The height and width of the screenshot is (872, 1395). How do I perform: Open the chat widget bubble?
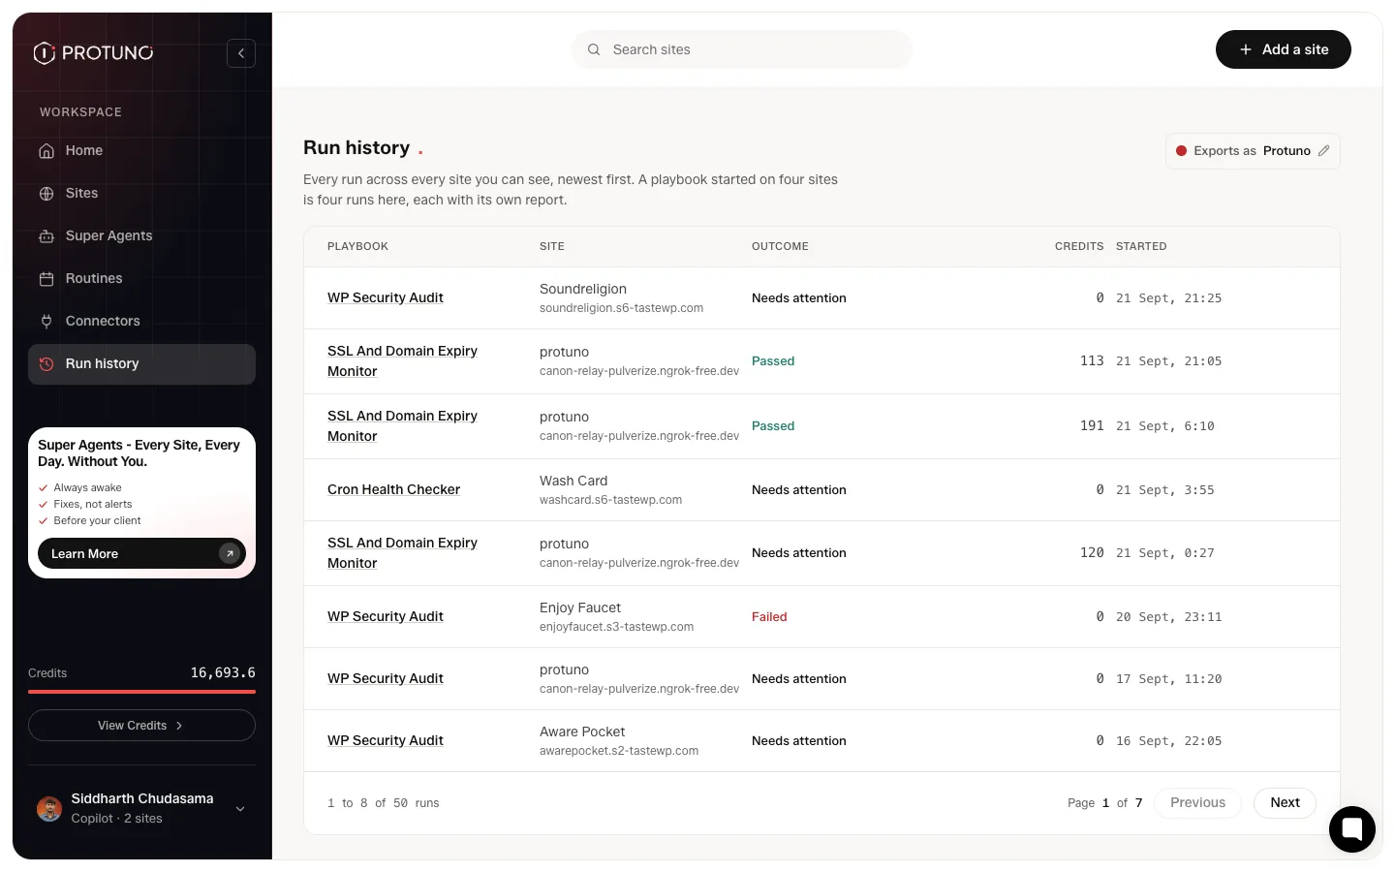(1352, 829)
